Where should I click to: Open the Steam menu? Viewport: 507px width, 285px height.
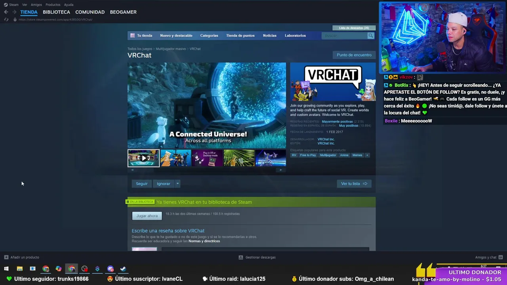(14, 5)
